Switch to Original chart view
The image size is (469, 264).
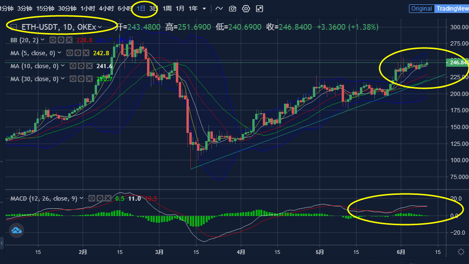[421, 8]
